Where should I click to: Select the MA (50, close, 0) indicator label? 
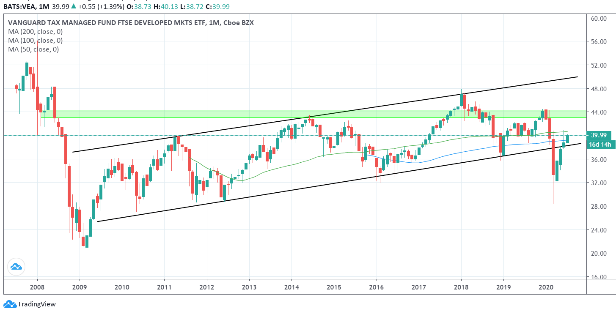[x=33, y=49]
